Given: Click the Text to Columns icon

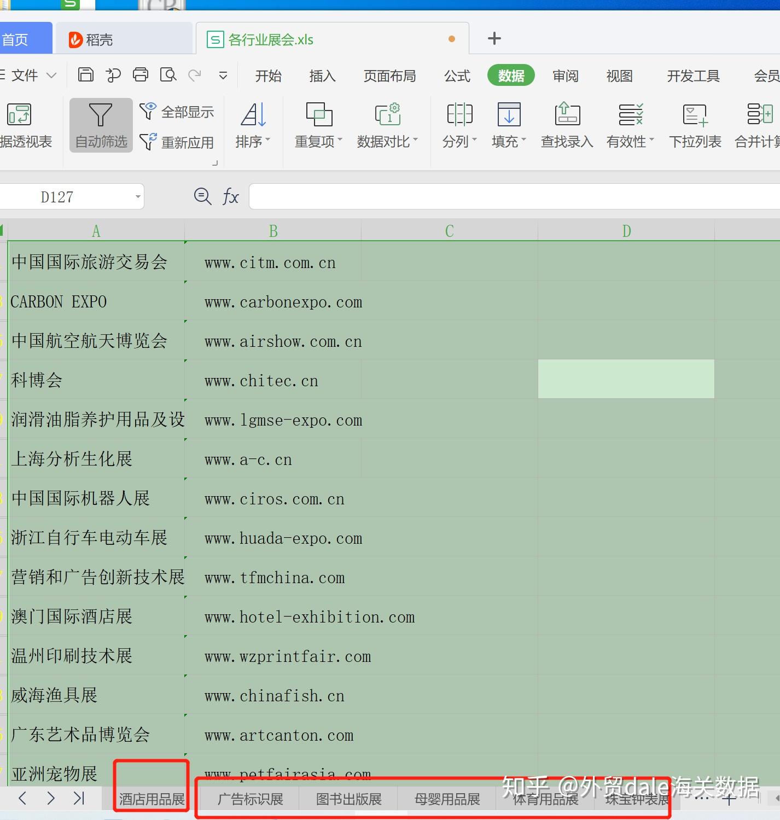Looking at the screenshot, I should coord(459,114).
